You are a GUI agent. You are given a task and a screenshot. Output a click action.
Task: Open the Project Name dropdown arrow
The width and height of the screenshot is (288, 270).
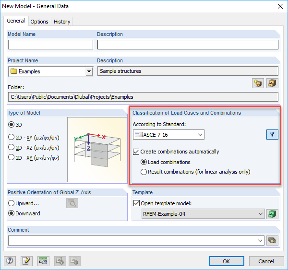pyautogui.click(x=89, y=71)
